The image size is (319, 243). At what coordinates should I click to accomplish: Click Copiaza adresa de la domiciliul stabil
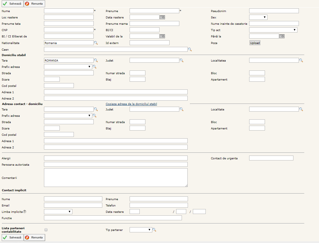pos(131,104)
